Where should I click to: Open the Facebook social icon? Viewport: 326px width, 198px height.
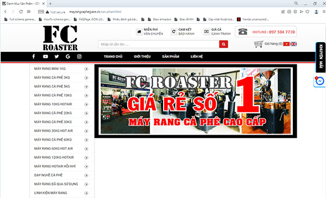tap(34, 56)
